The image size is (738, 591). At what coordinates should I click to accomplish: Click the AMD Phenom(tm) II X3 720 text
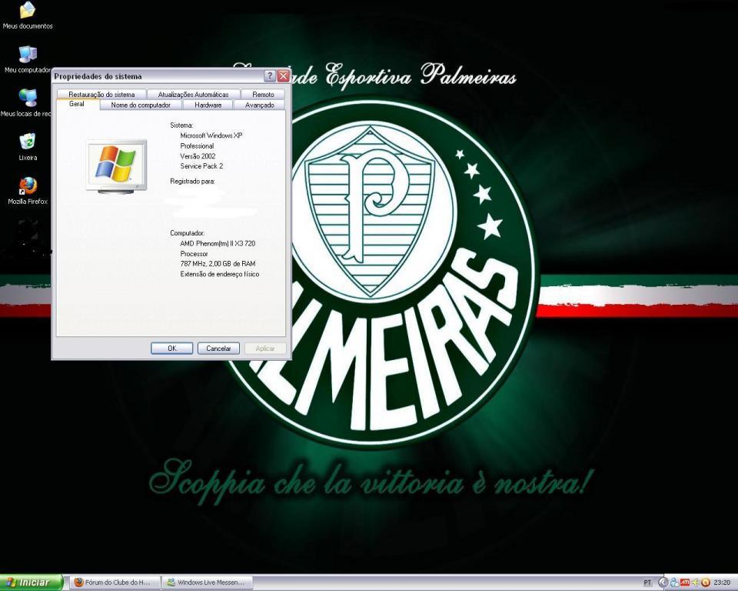pyautogui.click(x=218, y=244)
